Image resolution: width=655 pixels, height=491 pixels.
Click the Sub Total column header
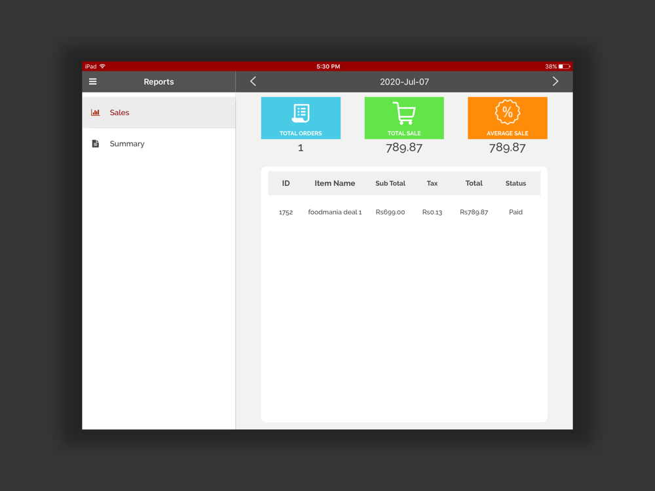click(390, 183)
